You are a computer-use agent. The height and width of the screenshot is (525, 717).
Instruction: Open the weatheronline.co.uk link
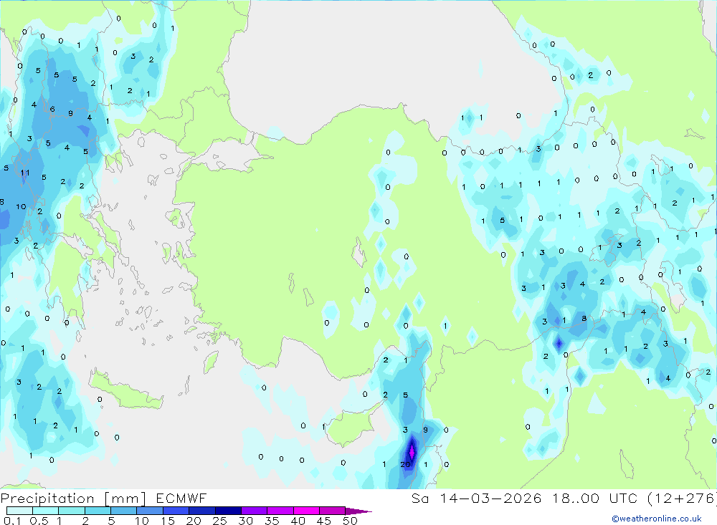657,519
